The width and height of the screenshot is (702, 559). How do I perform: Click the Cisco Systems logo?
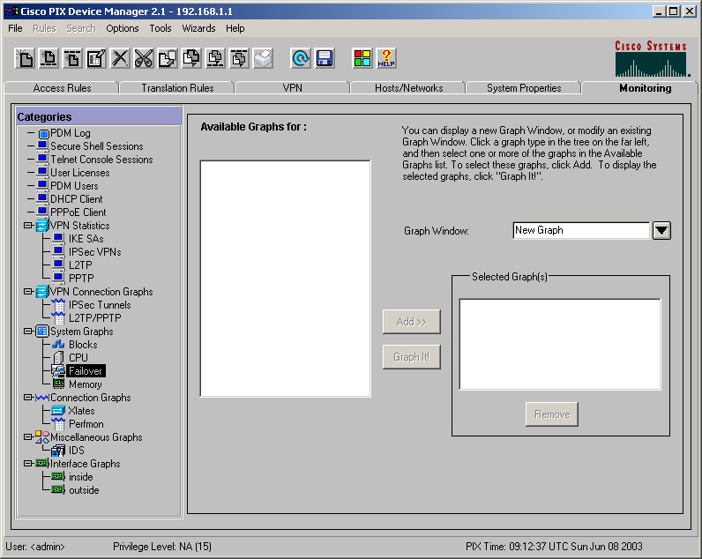652,58
